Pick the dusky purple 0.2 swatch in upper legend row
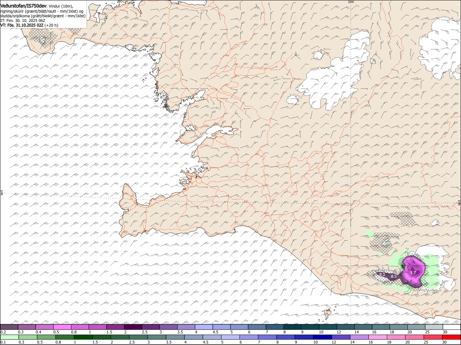This screenshot has width=461, height=345. pos(9,327)
